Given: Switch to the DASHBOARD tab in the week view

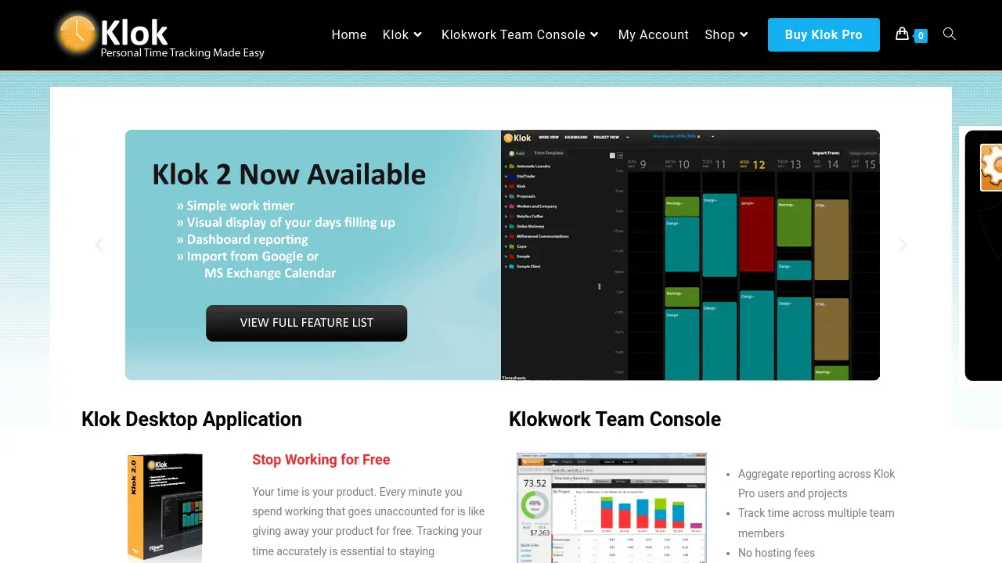Looking at the screenshot, I should click(576, 138).
